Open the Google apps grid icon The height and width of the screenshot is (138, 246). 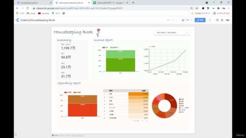pos(222,20)
